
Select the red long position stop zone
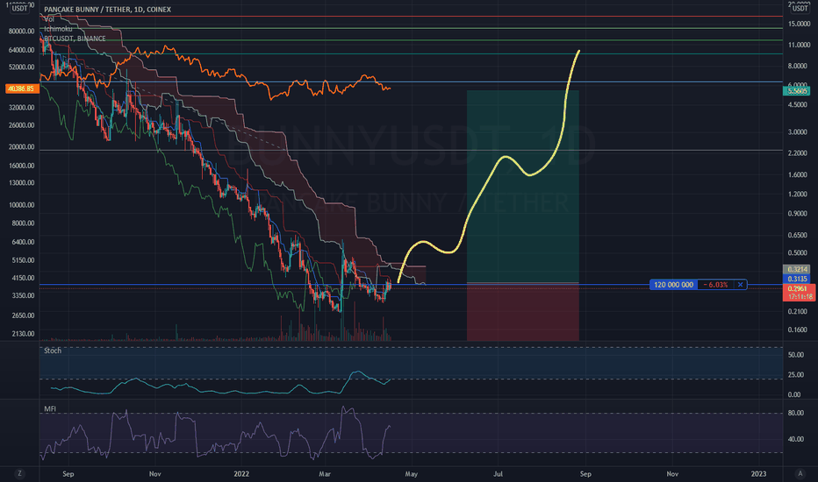point(523,313)
